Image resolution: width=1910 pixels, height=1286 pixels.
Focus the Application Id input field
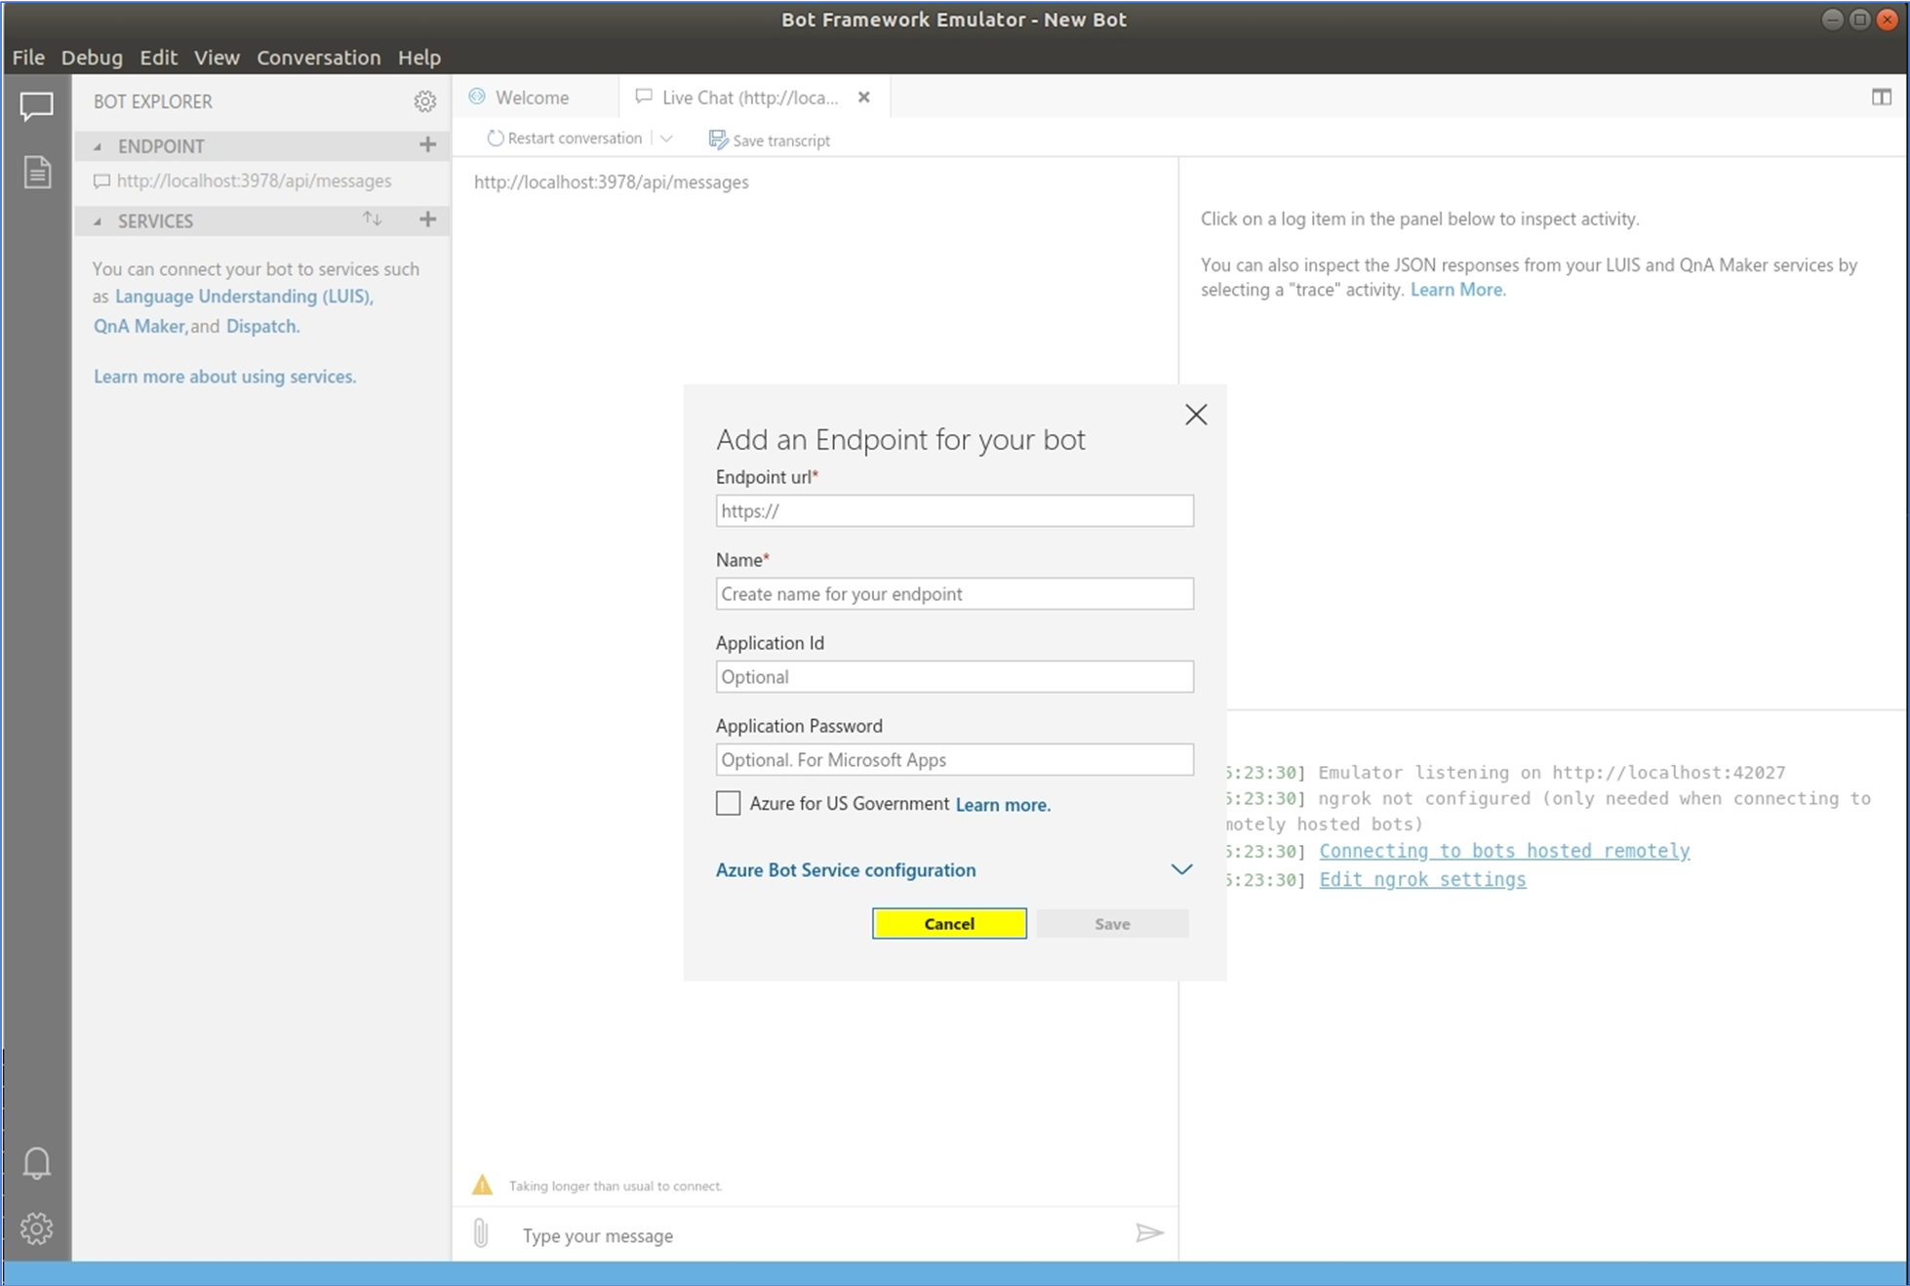point(954,677)
